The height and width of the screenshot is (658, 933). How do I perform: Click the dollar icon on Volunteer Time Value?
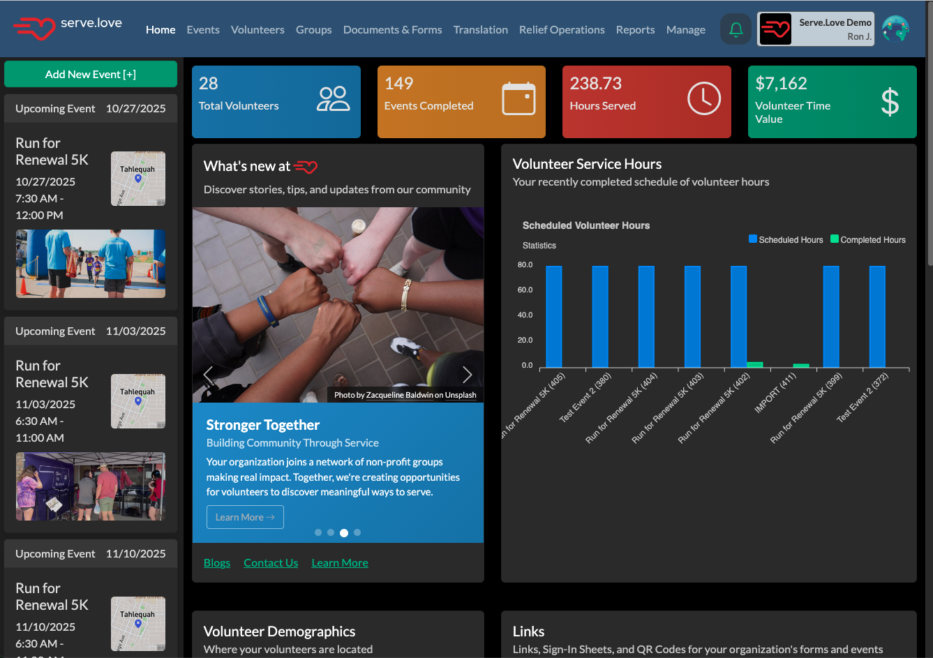[x=889, y=101]
